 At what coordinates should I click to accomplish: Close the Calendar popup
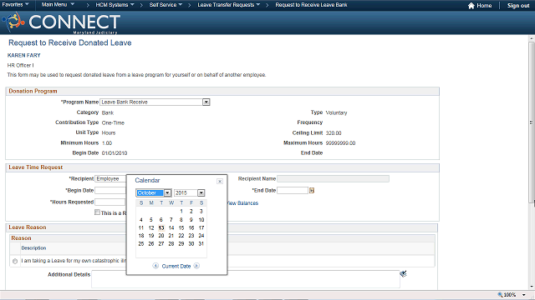tap(220, 182)
